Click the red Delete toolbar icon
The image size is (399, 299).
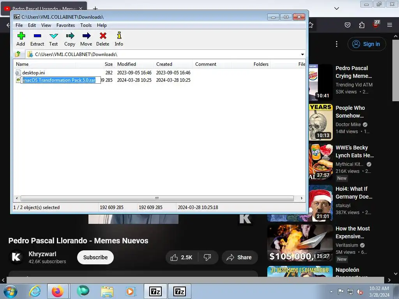(103, 36)
